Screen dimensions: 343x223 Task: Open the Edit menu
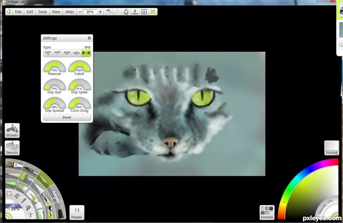click(x=30, y=11)
